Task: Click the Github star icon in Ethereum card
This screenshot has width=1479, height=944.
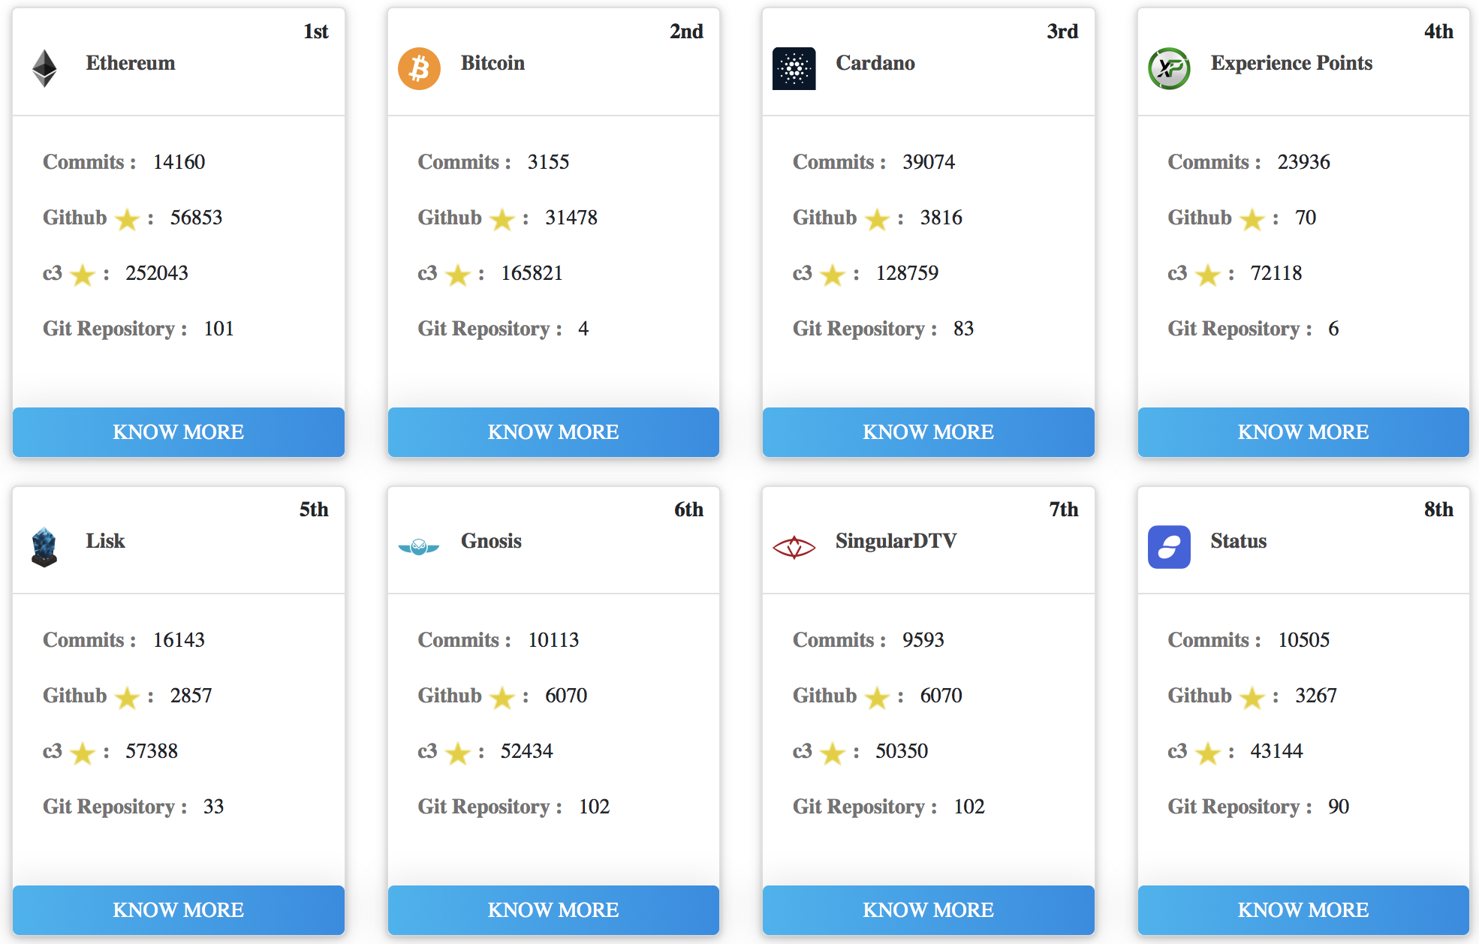Action: [x=128, y=219]
